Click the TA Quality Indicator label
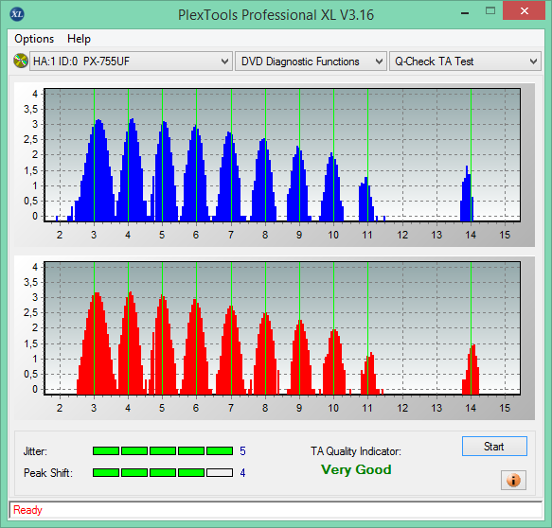Viewport: 552px width, 528px height. [356, 451]
